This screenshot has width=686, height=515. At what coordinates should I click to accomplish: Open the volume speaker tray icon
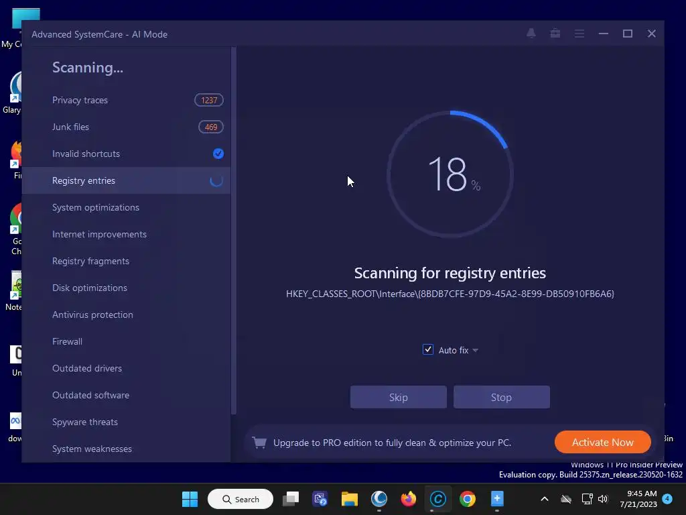604,499
